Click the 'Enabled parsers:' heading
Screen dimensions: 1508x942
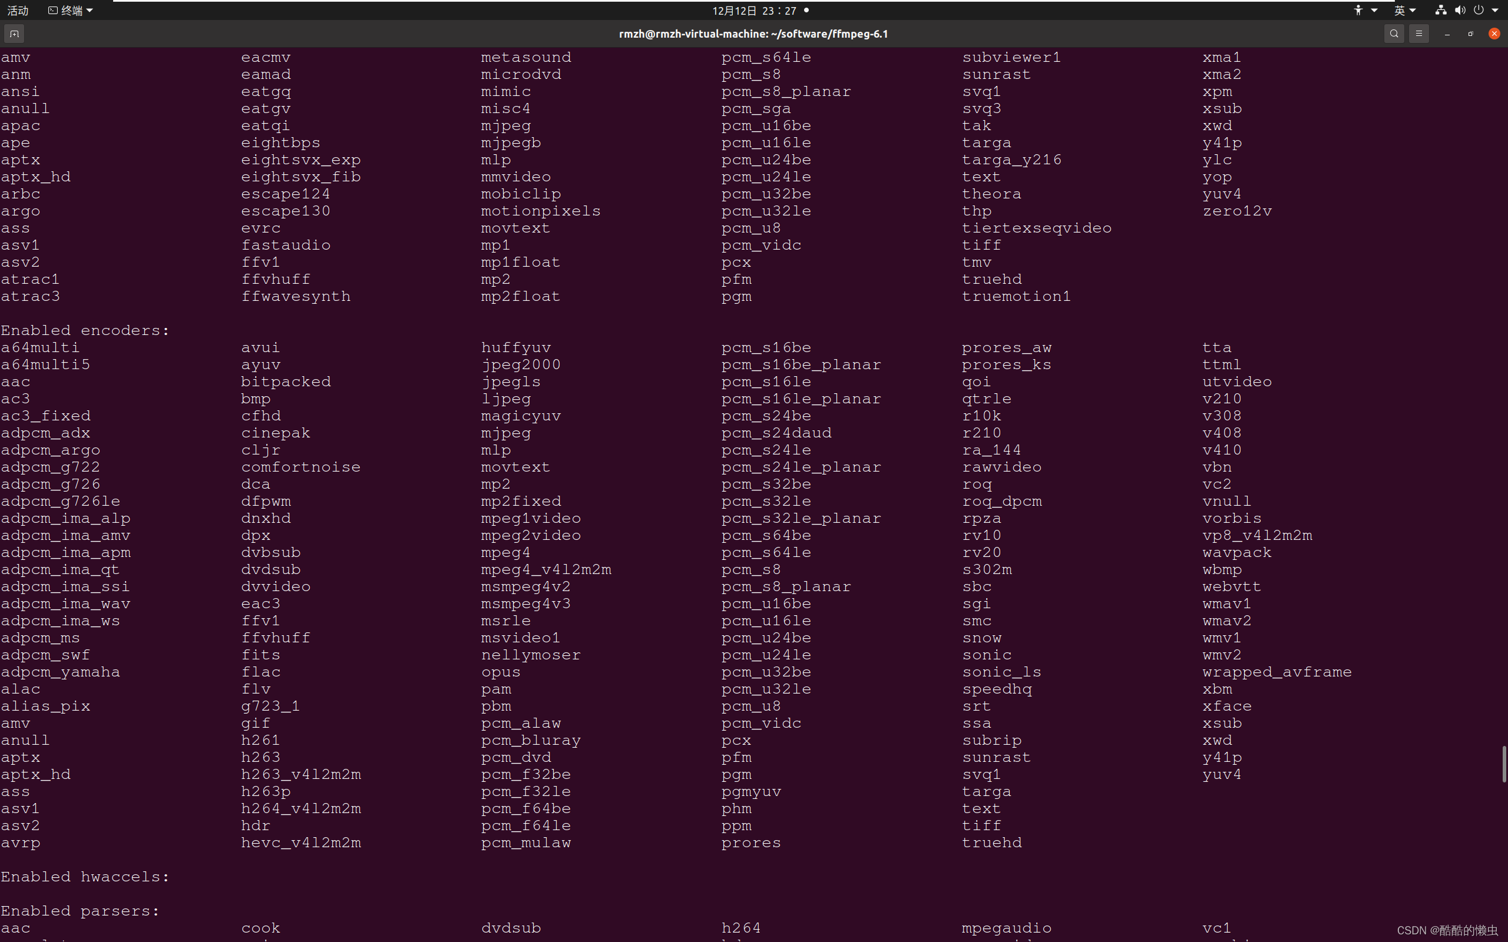[x=80, y=911]
